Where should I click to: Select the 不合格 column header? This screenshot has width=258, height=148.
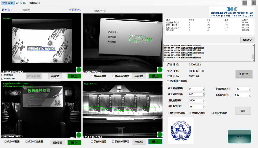coord(192,19)
